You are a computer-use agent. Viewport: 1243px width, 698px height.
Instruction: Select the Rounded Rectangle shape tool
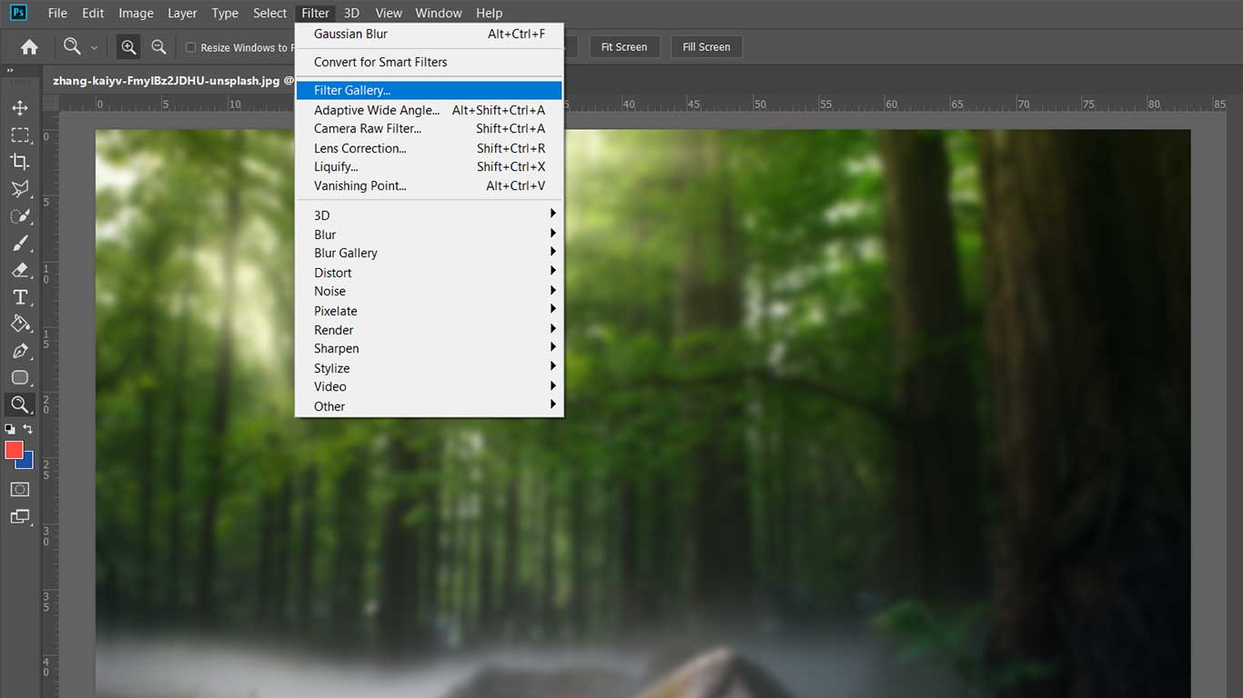19,378
